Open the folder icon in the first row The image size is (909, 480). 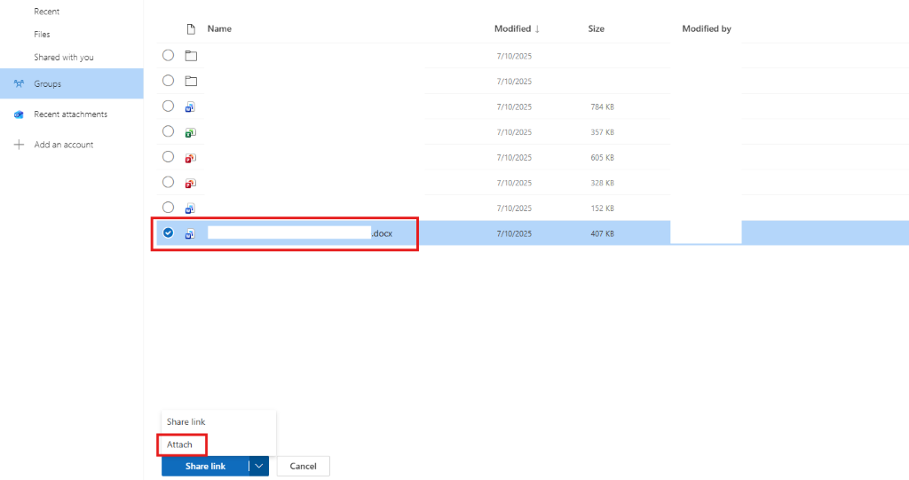191,56
